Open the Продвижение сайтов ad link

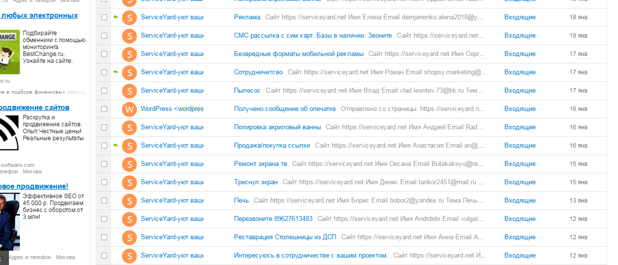point(34,107)
